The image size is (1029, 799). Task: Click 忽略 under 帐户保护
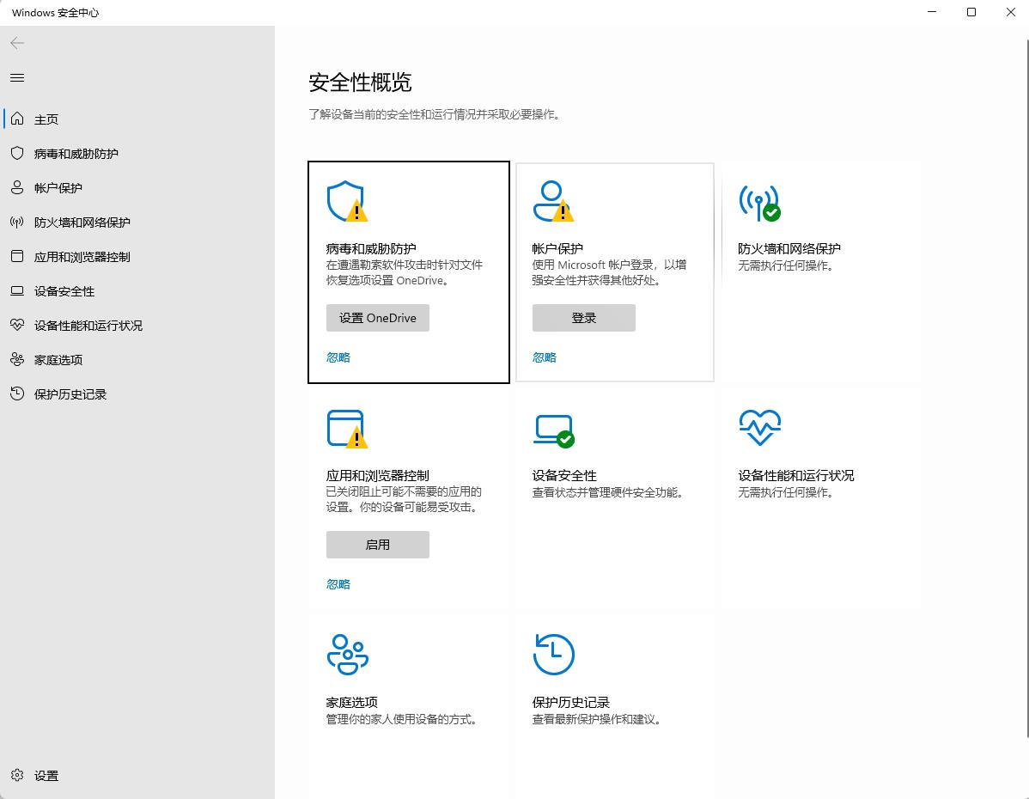(x=544, y=357)
